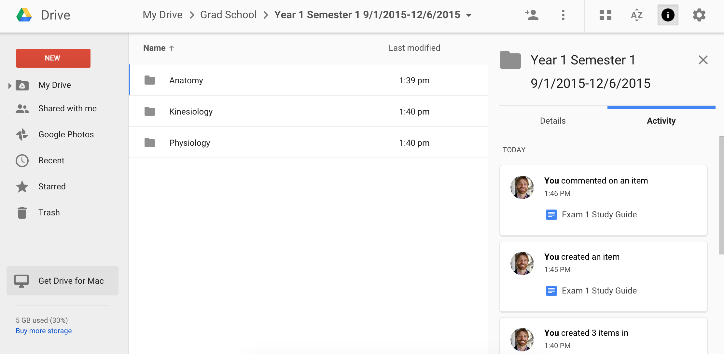
Task: Go to the Trash section
Action: tap(49, 212)
